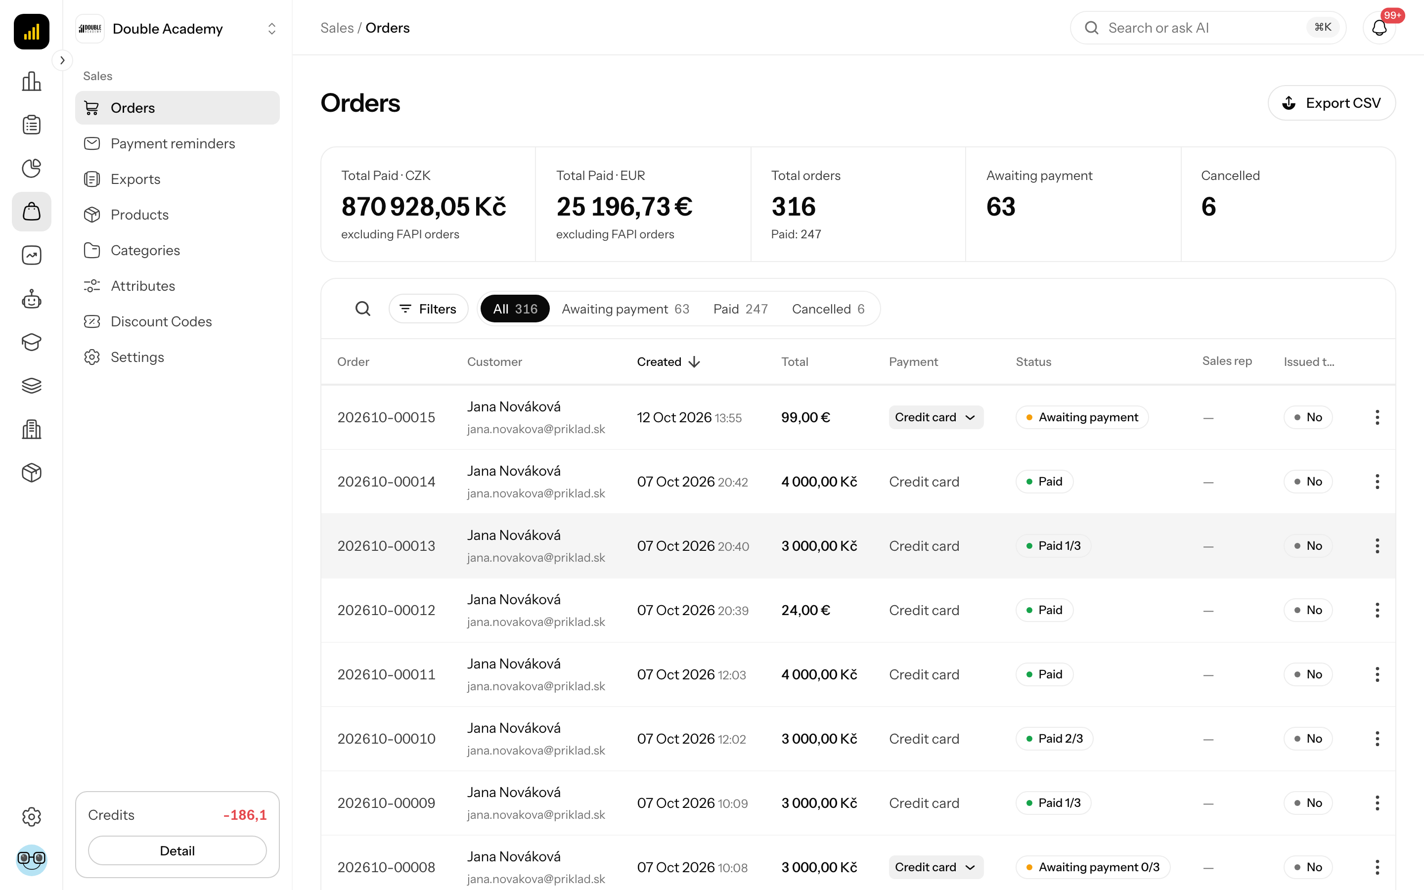Open the Filters button
This screenshot has width=1424, height=890.
point(428,309)
